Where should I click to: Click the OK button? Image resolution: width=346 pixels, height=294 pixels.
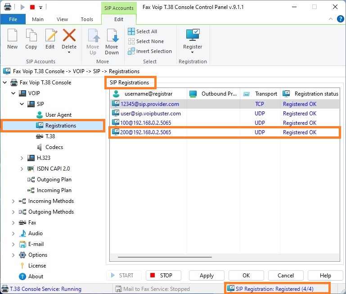246,276
